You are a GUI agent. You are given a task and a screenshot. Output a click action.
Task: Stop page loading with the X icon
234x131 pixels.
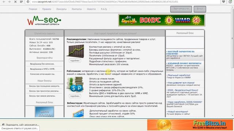pos(15,2)
